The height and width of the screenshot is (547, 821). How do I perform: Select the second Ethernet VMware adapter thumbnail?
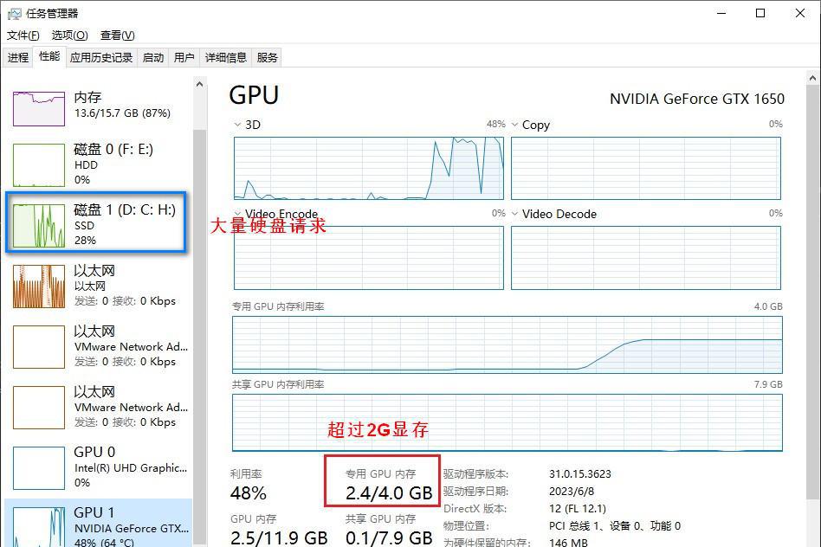[x=39, y=346]
